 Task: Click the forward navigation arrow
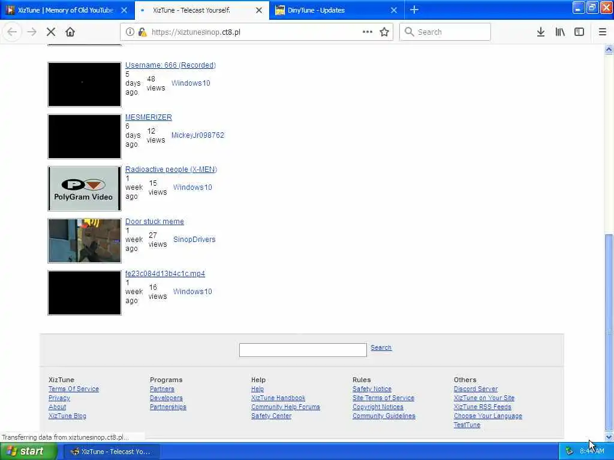pos(32,32)
